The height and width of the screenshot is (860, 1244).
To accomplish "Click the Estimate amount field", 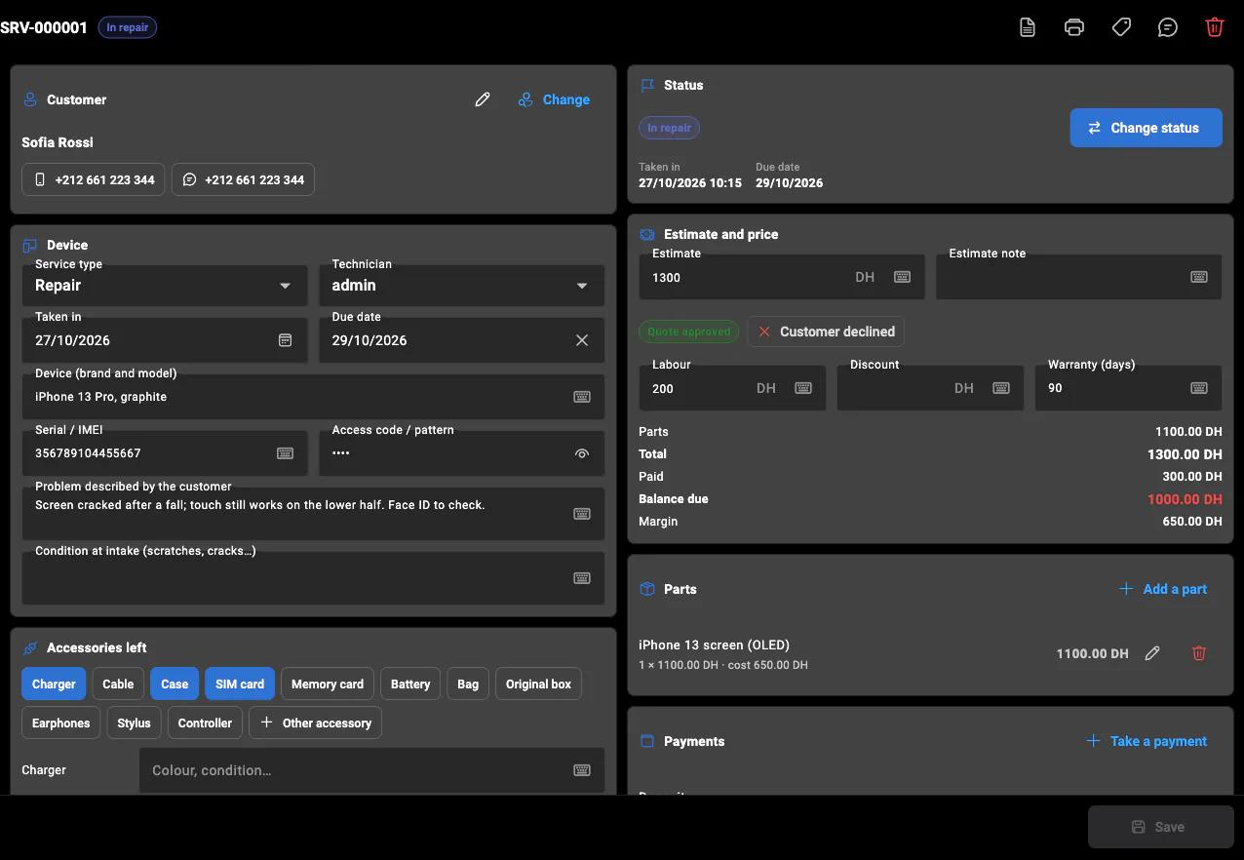I will click(x=780, y=277).
